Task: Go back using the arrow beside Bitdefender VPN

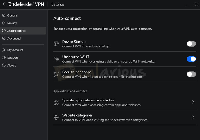Action: pos(4,4)
